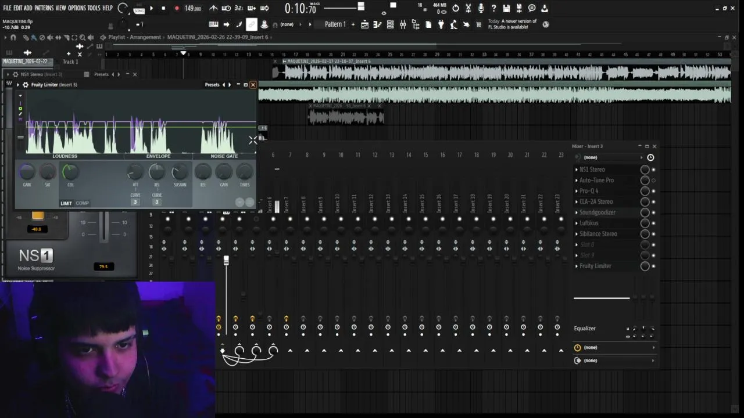The image size is (744, 418).
Task: Click the loudness GAIN knob
Action: (27, 172)
